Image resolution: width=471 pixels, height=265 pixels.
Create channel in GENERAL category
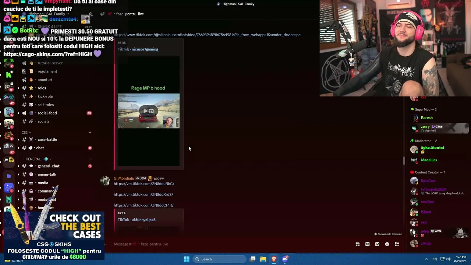(90, 159)
